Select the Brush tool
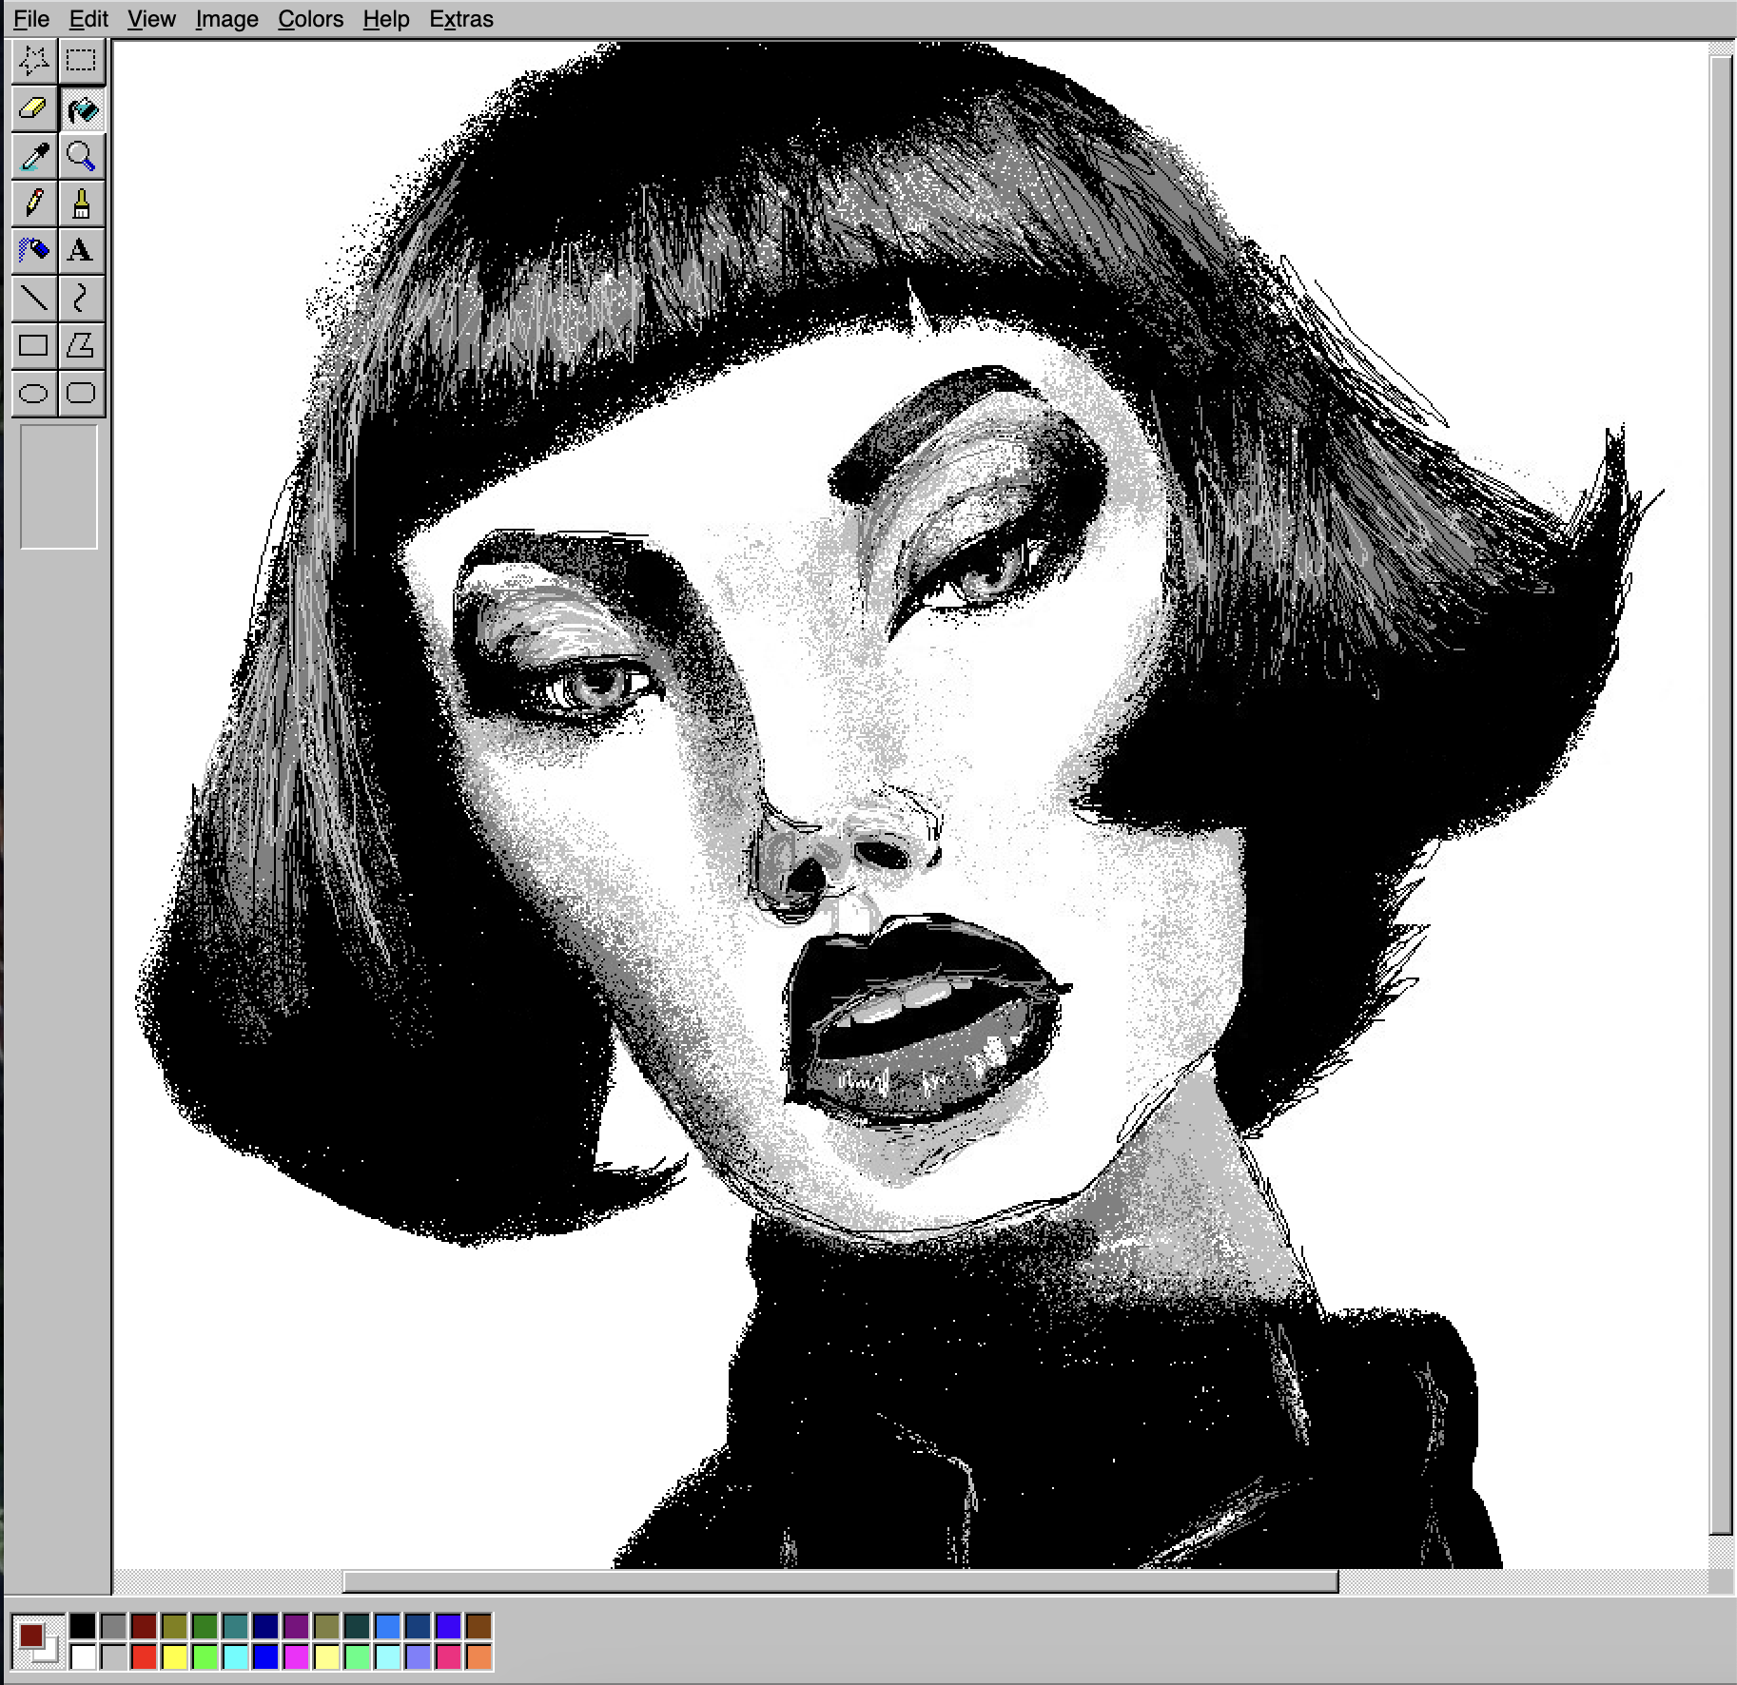Image resolution: width=1737 pixels, height=1685 pixels. [x=82, y=203]
